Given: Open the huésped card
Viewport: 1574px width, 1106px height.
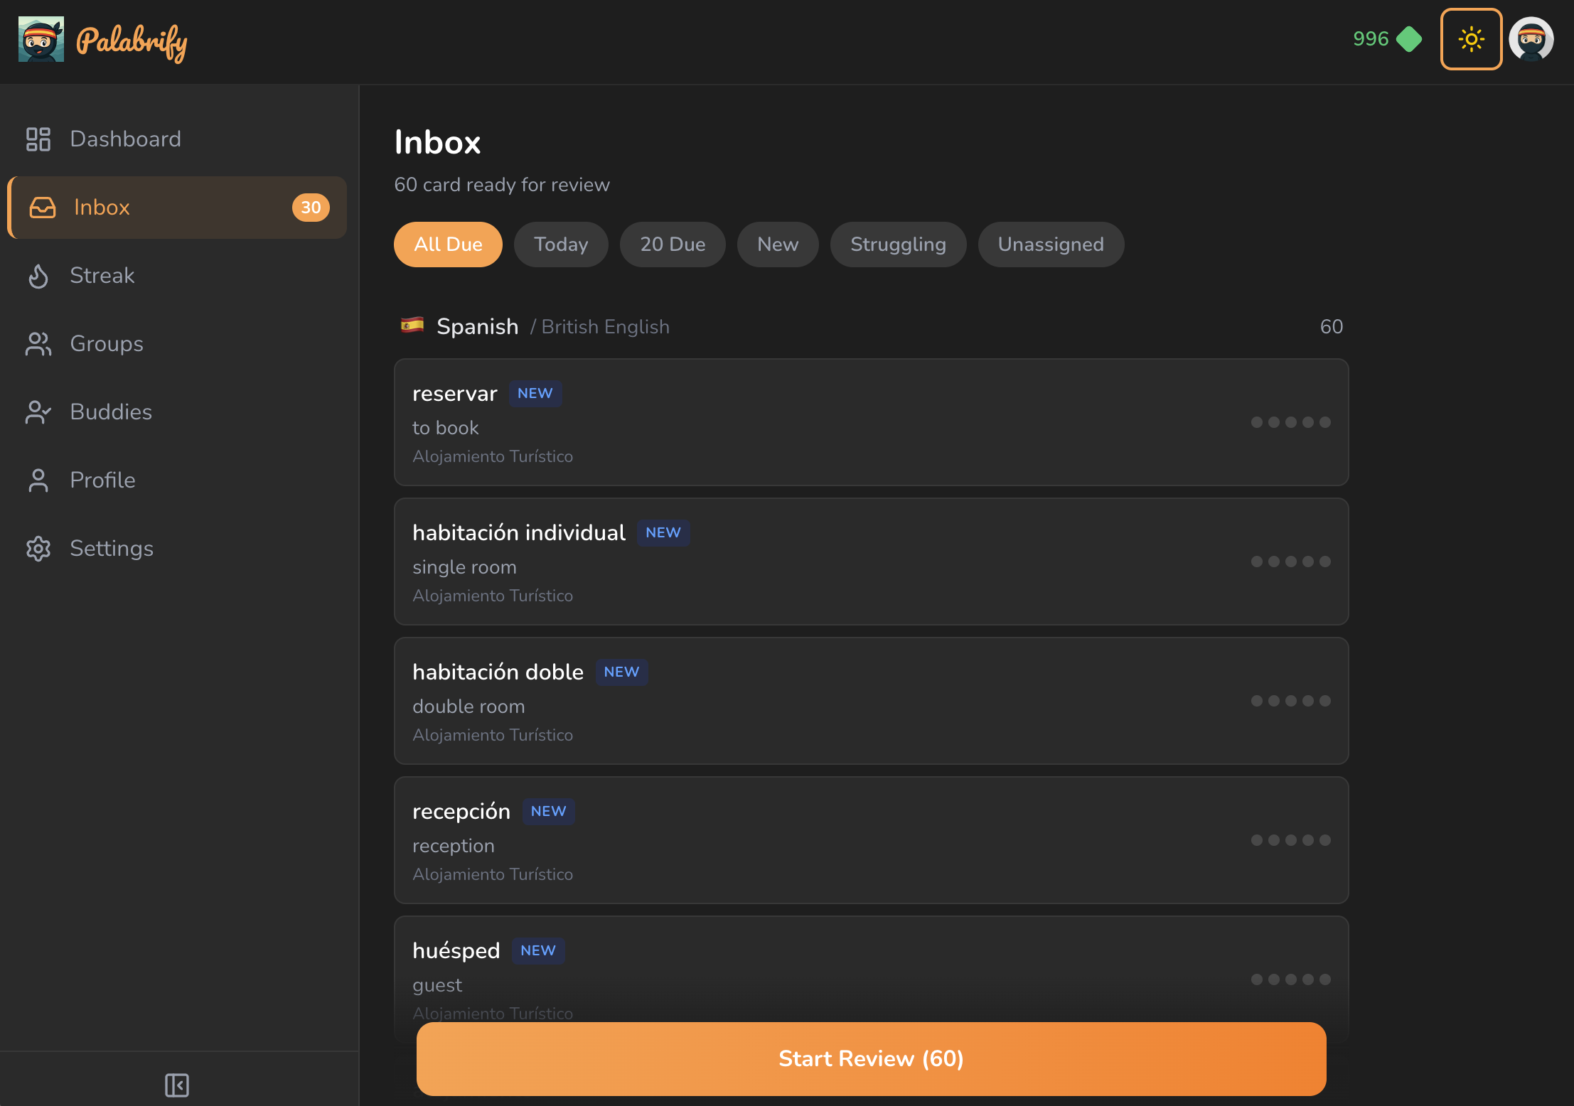Looking at the screenshot, I should pyautogui.click(x=871, y=970).
